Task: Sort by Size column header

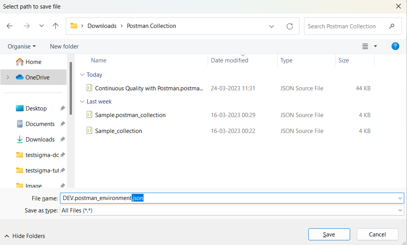Action: pyautogui.click(x=344, y=60)
